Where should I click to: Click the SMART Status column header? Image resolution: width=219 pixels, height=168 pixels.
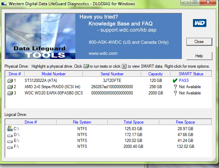click(x=191, y=74)
